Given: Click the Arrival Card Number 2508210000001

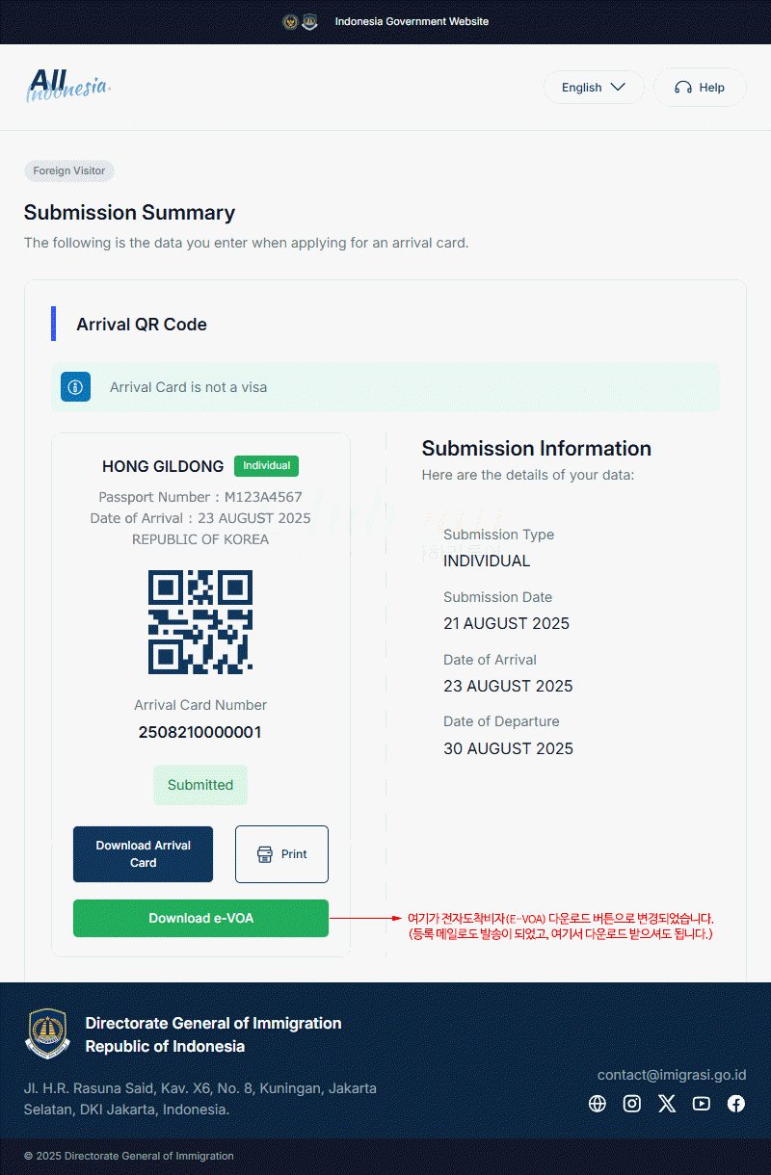Looking at the screenshot, I should pyautogui.click(x=200, y=732).
